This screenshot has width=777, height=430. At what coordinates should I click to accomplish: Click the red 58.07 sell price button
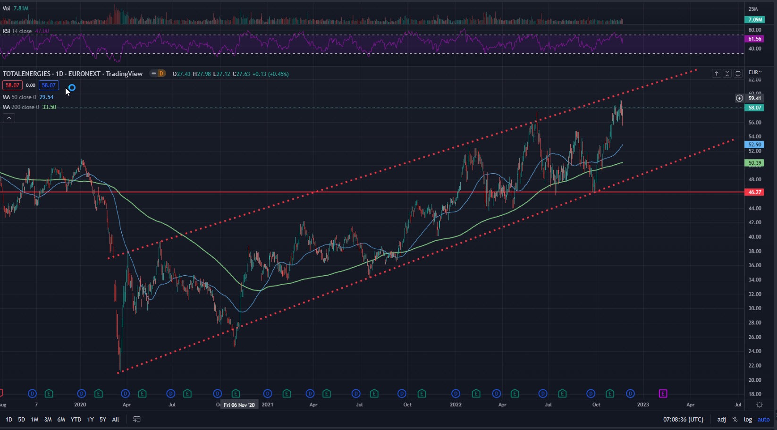tap(12, 85)
